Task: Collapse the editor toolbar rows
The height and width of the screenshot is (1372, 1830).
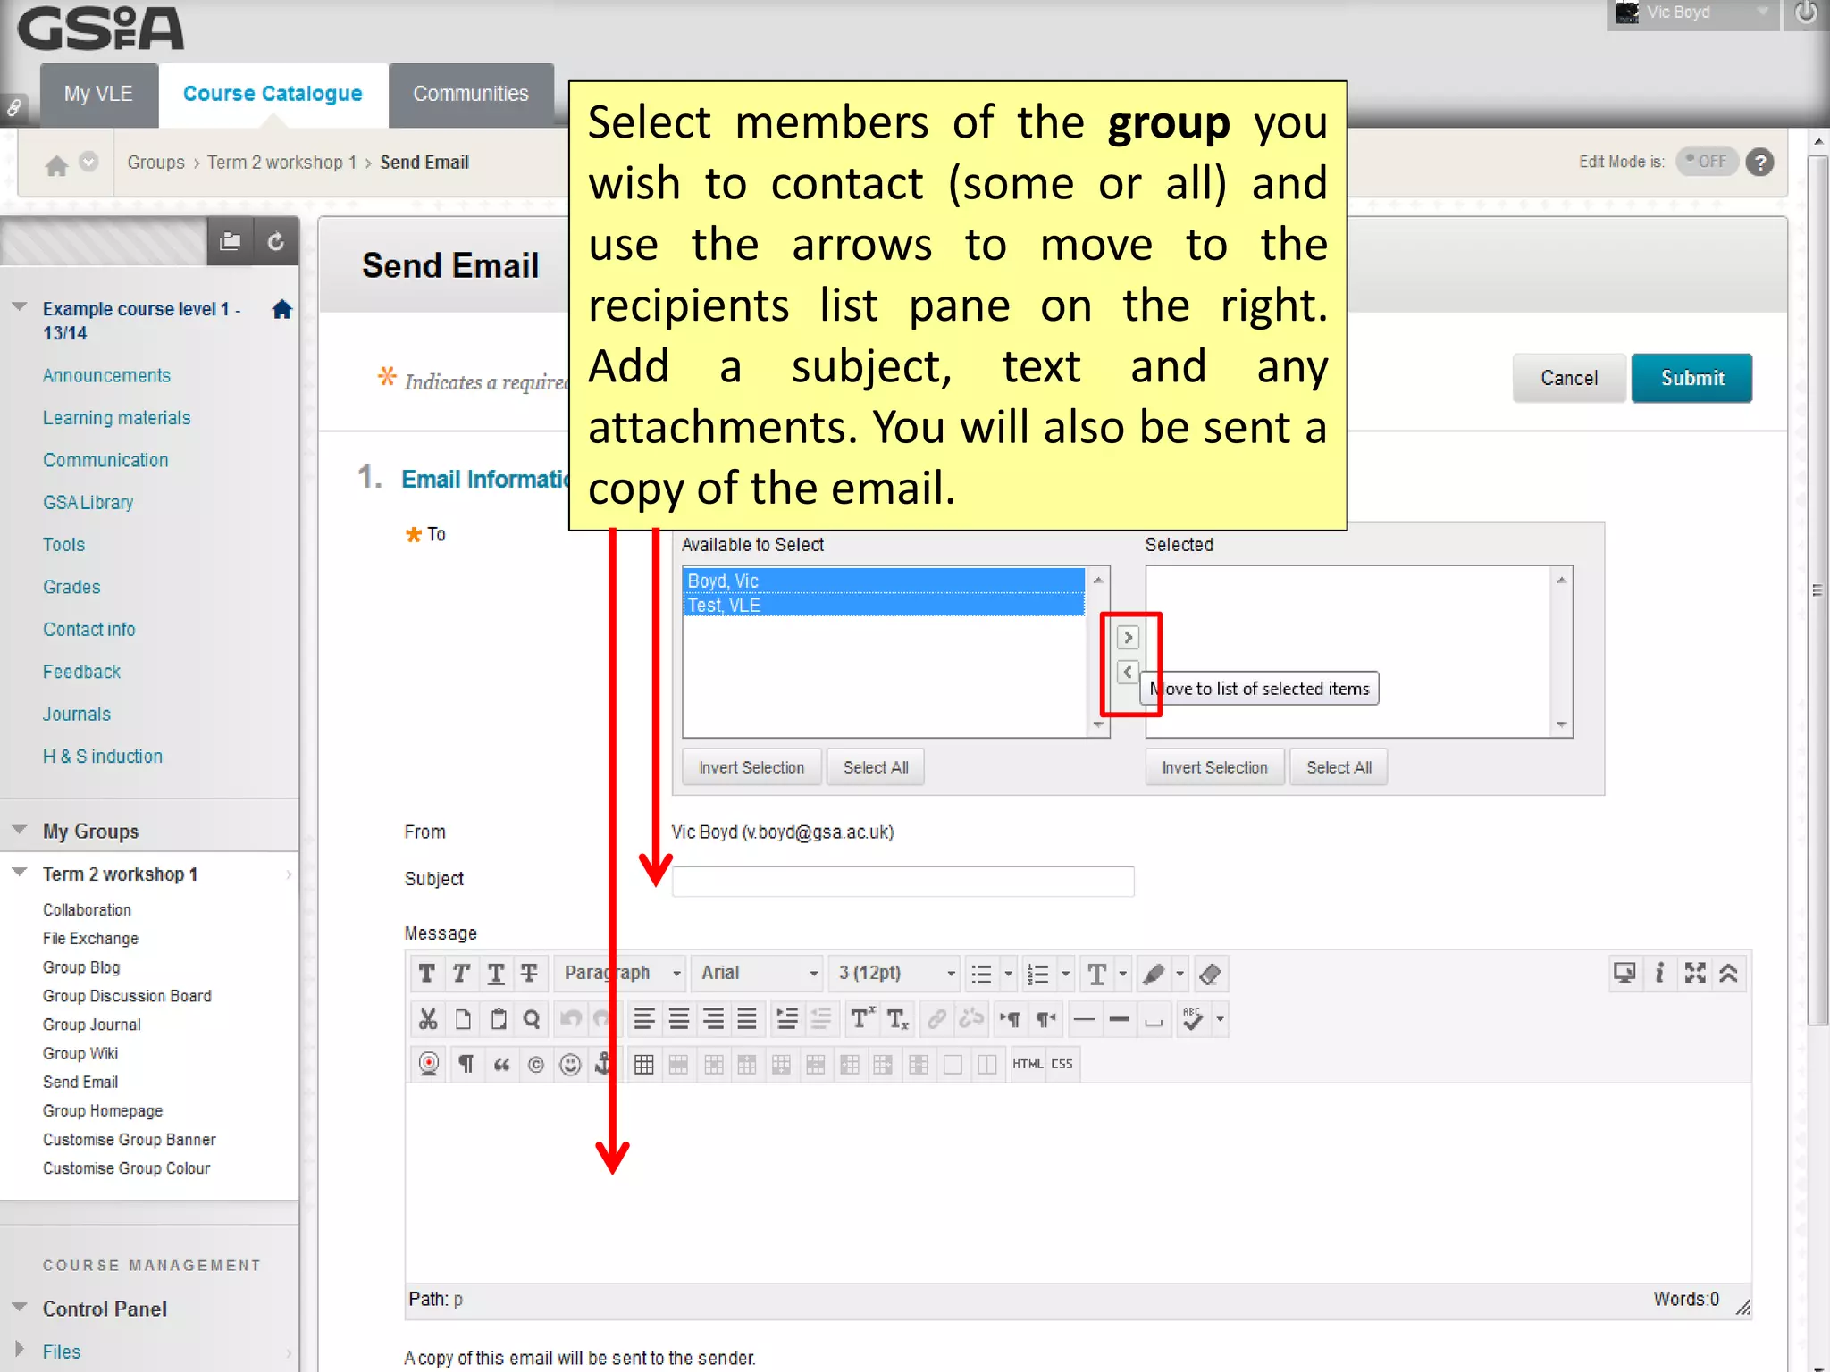Action: [1729, 973]
